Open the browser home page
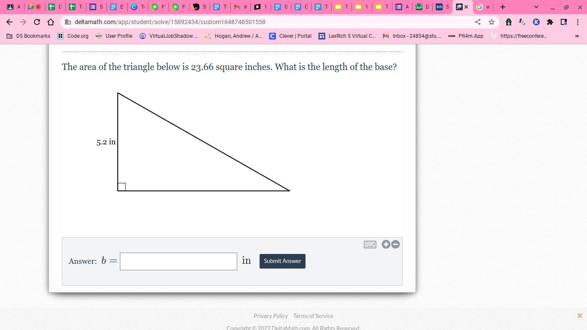Screen dimensions: 587x330 pos(51,22)
